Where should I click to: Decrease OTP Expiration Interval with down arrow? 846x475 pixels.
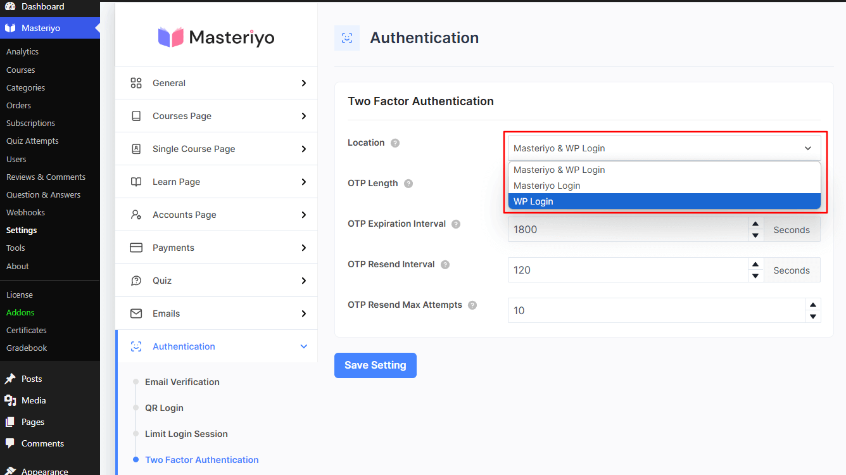click(x=755, y=236)
